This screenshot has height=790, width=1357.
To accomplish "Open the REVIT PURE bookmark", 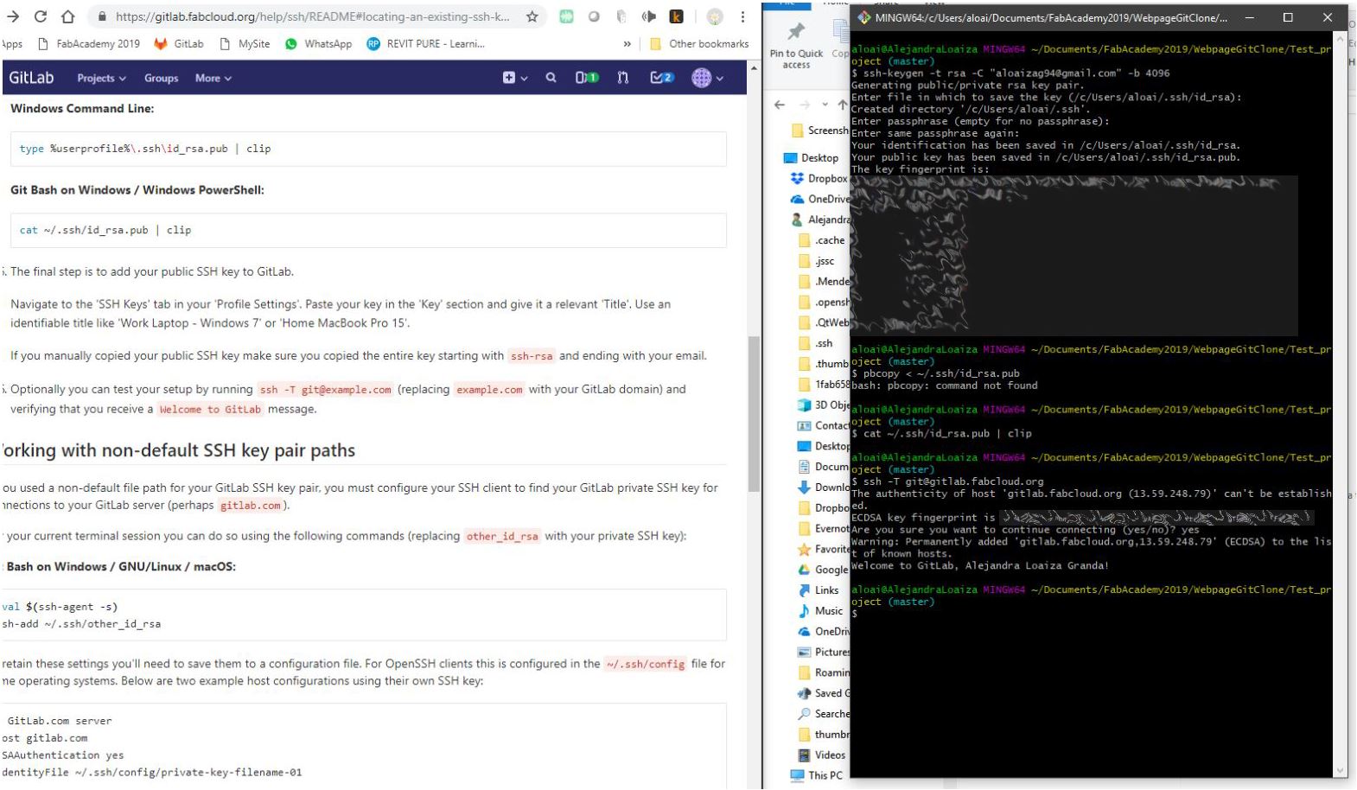I will pyautogui.click(x=425, y=44).
